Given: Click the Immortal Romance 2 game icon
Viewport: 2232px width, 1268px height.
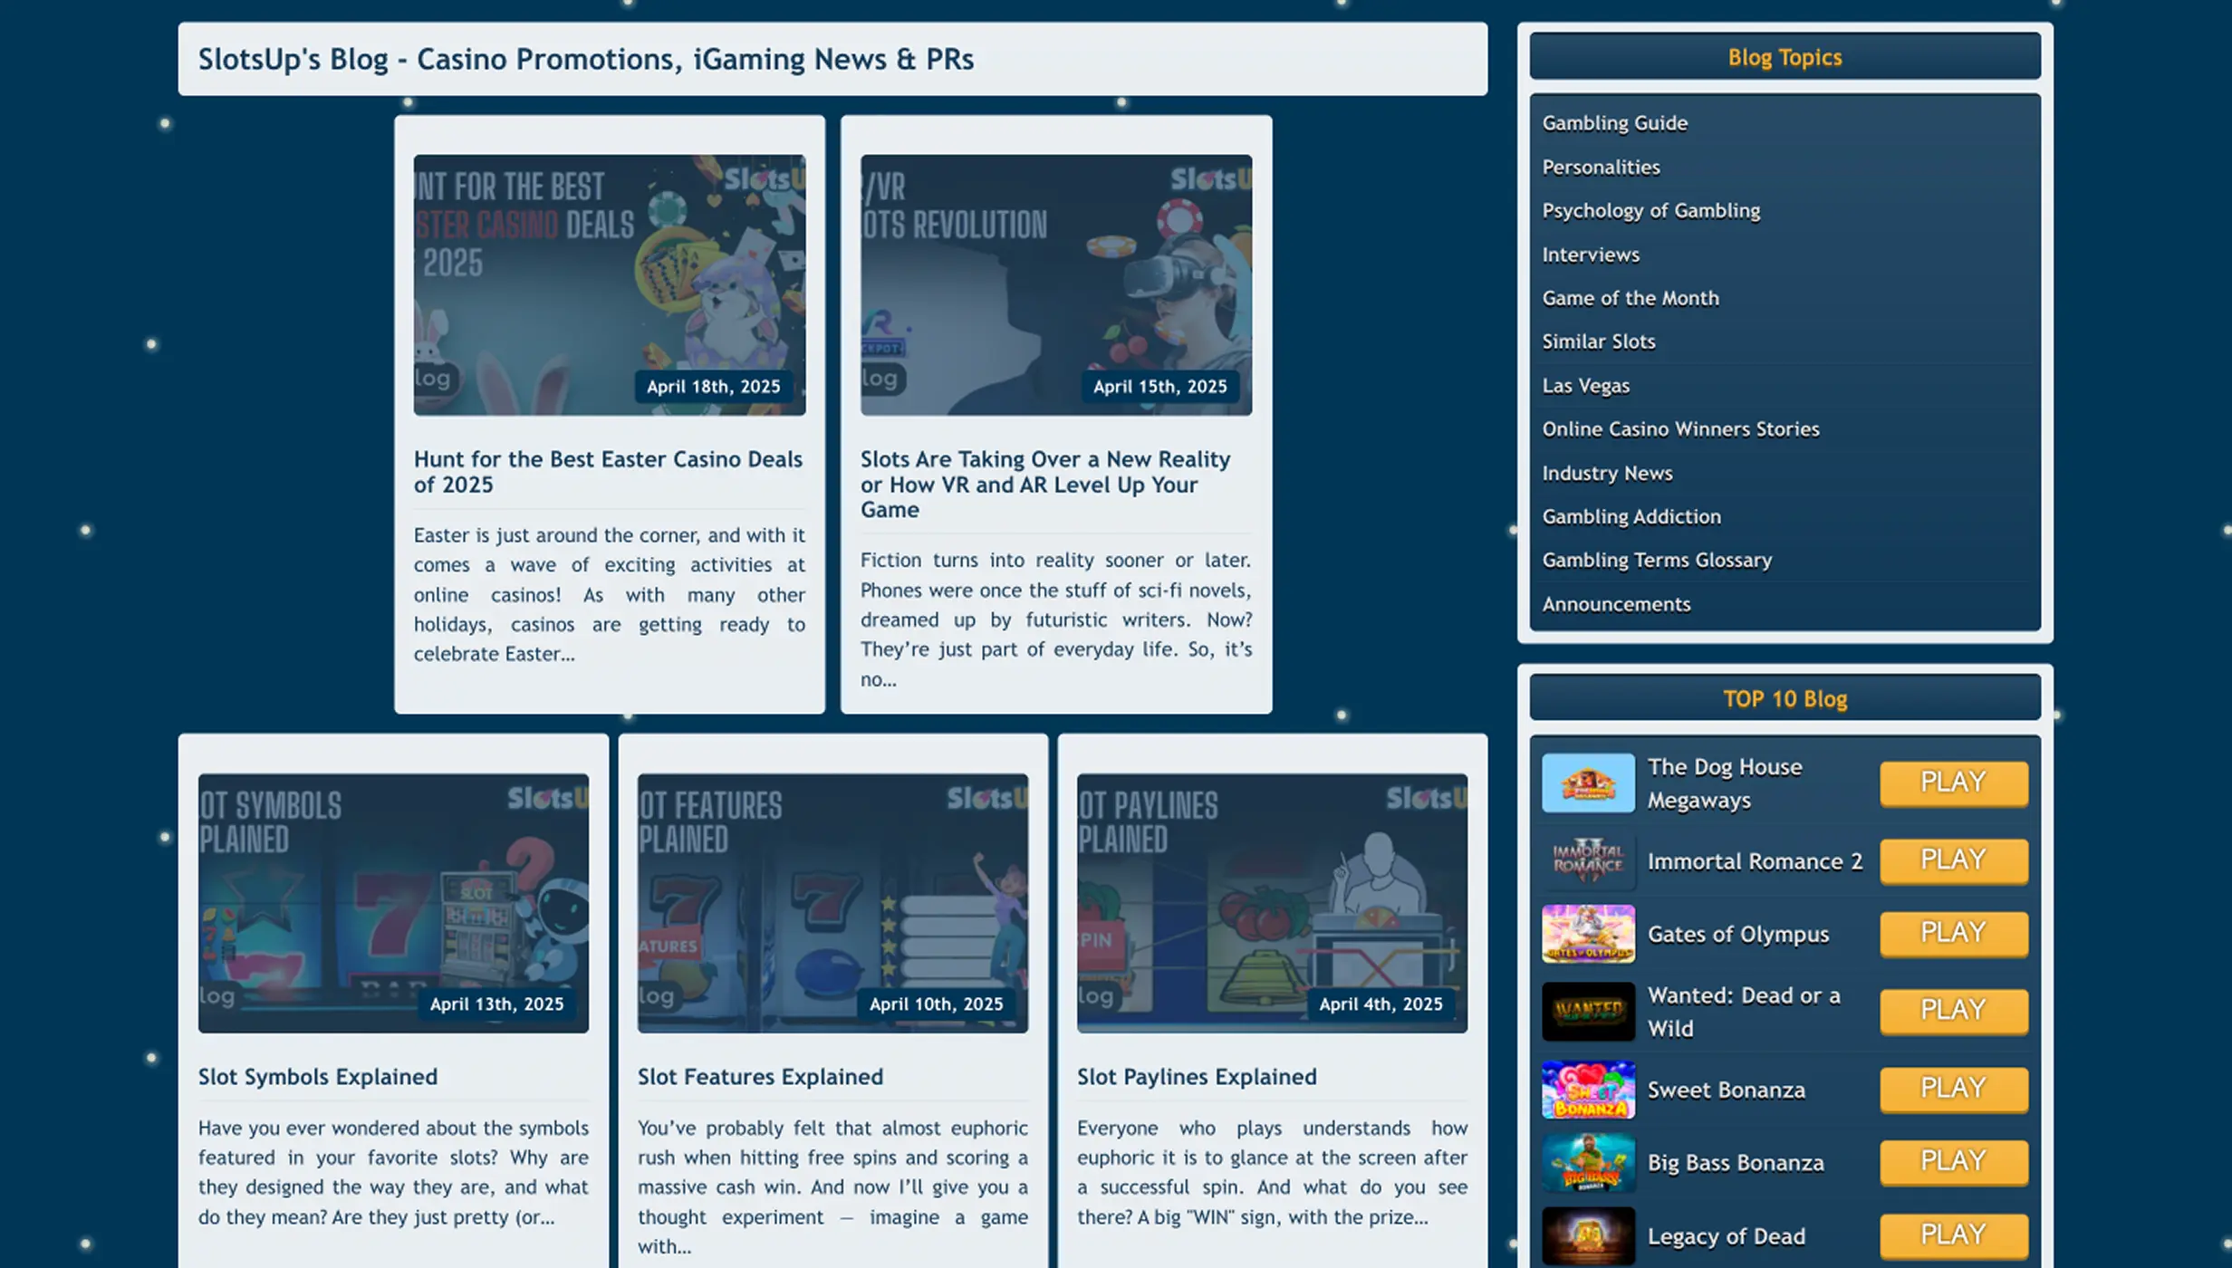Looking at the screenshot, I should (1588, 860).
